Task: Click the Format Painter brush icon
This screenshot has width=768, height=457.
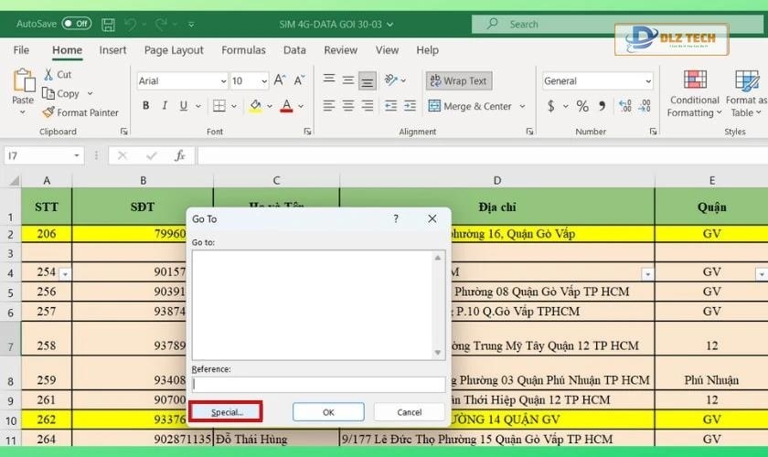Action: pos(48,112)
